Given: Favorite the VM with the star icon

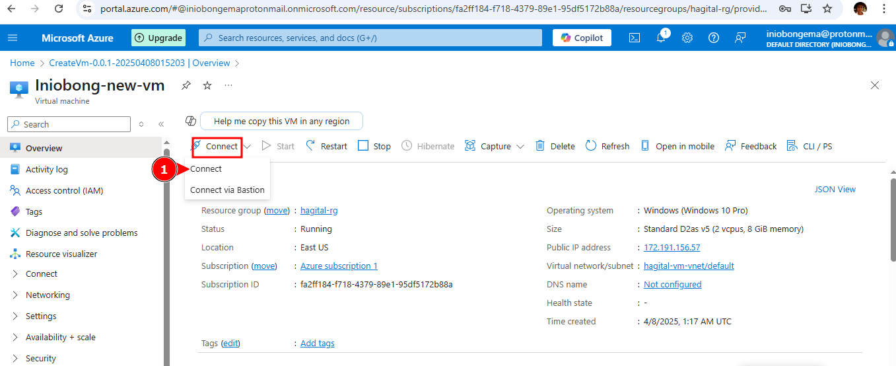Looking at the screenshot, I should pos(207,85).
